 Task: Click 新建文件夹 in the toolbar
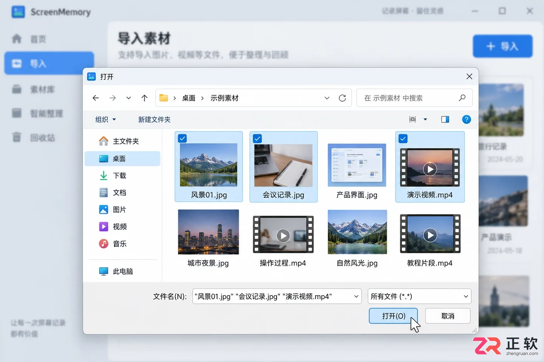pyautogui.click(x=154, y=120)
